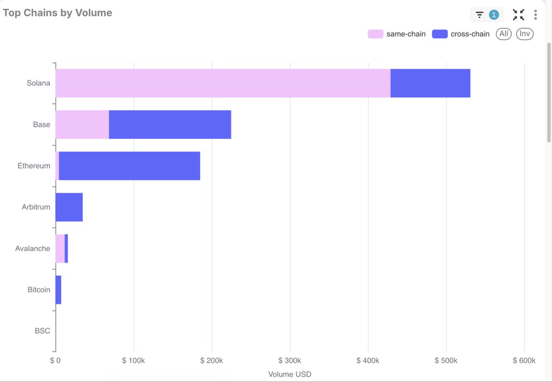This screenshot has height=382, width=552.
Task: Expand filters by clicking the filter control
Action: coord(478,14)
